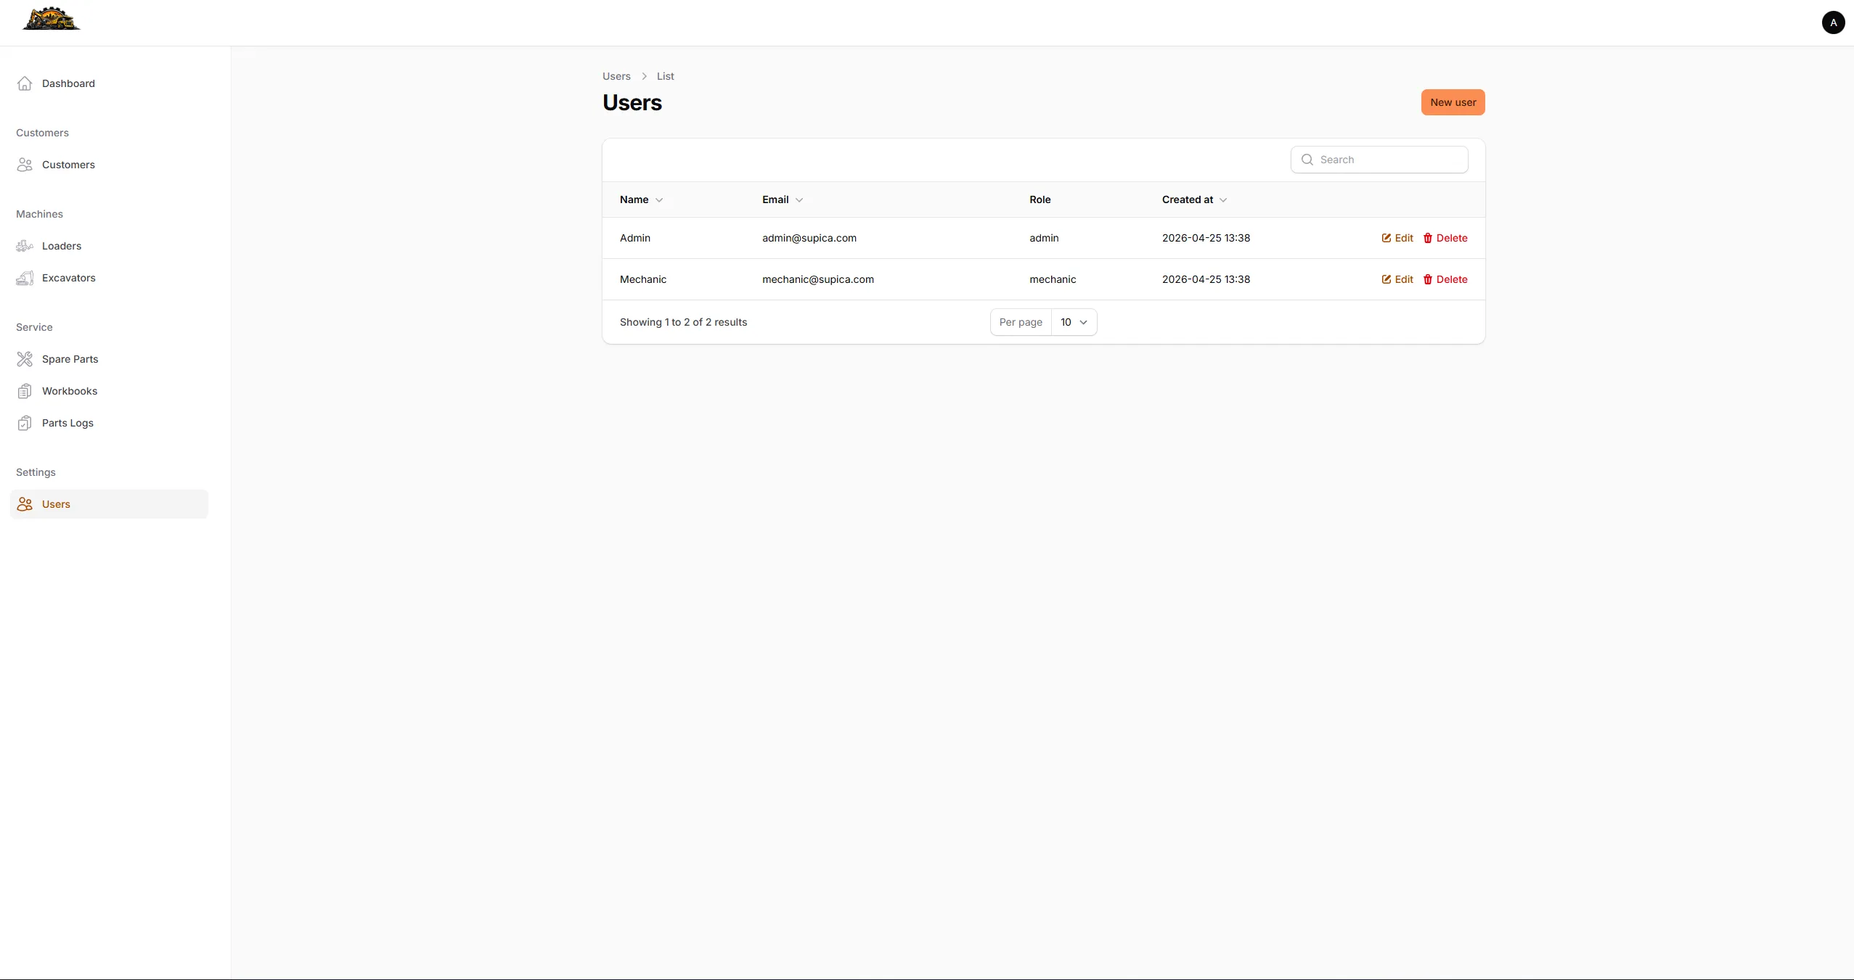This screenshot has width=1854, height=980.
Task: Click the Users page heading
Action: pos(632,102)
